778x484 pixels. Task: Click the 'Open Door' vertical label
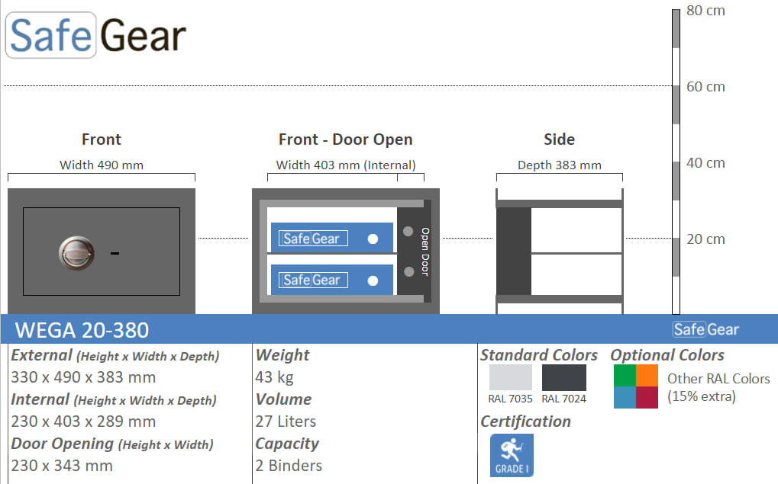click(x=425, y=252)
